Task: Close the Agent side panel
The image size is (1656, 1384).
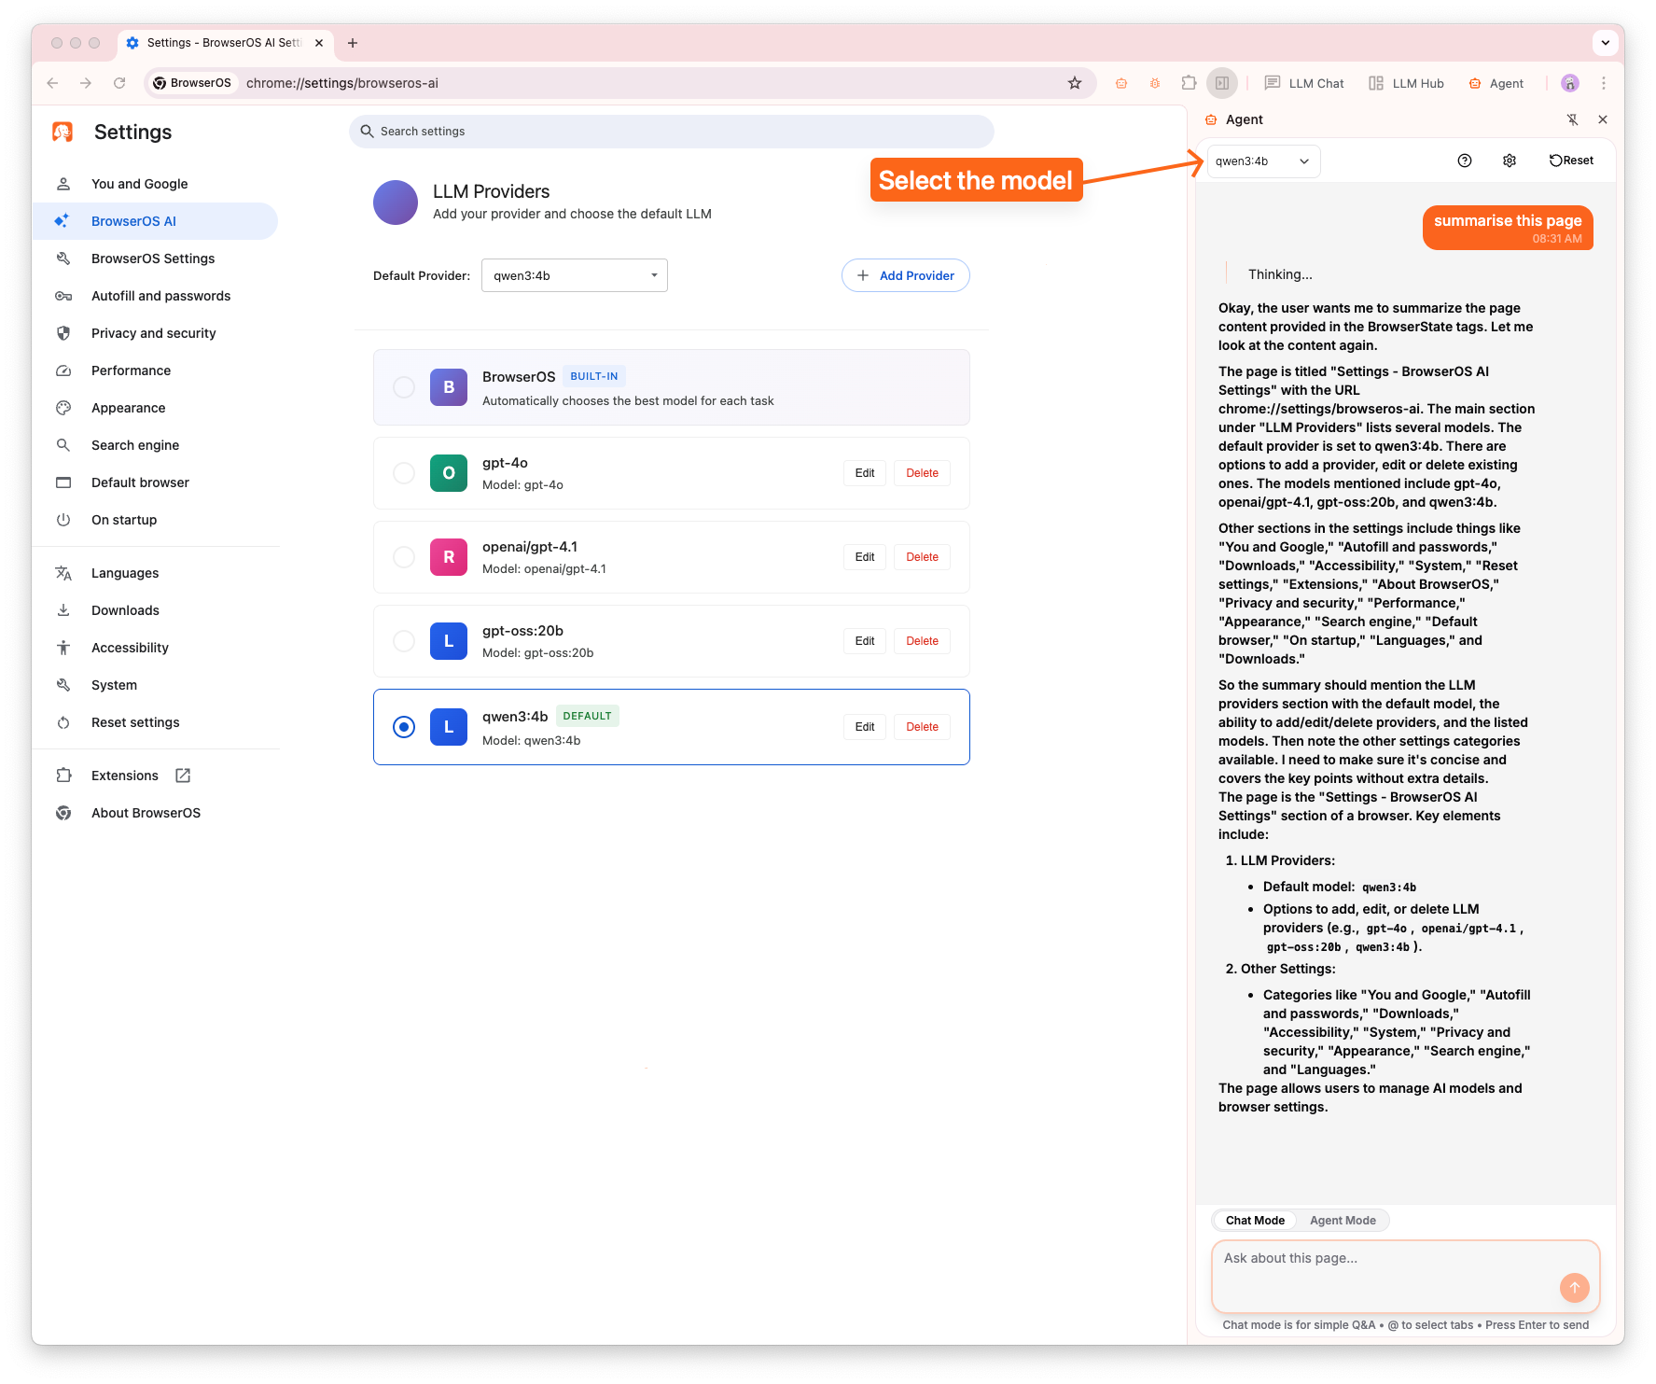Action: click(x=1603, y=119)
